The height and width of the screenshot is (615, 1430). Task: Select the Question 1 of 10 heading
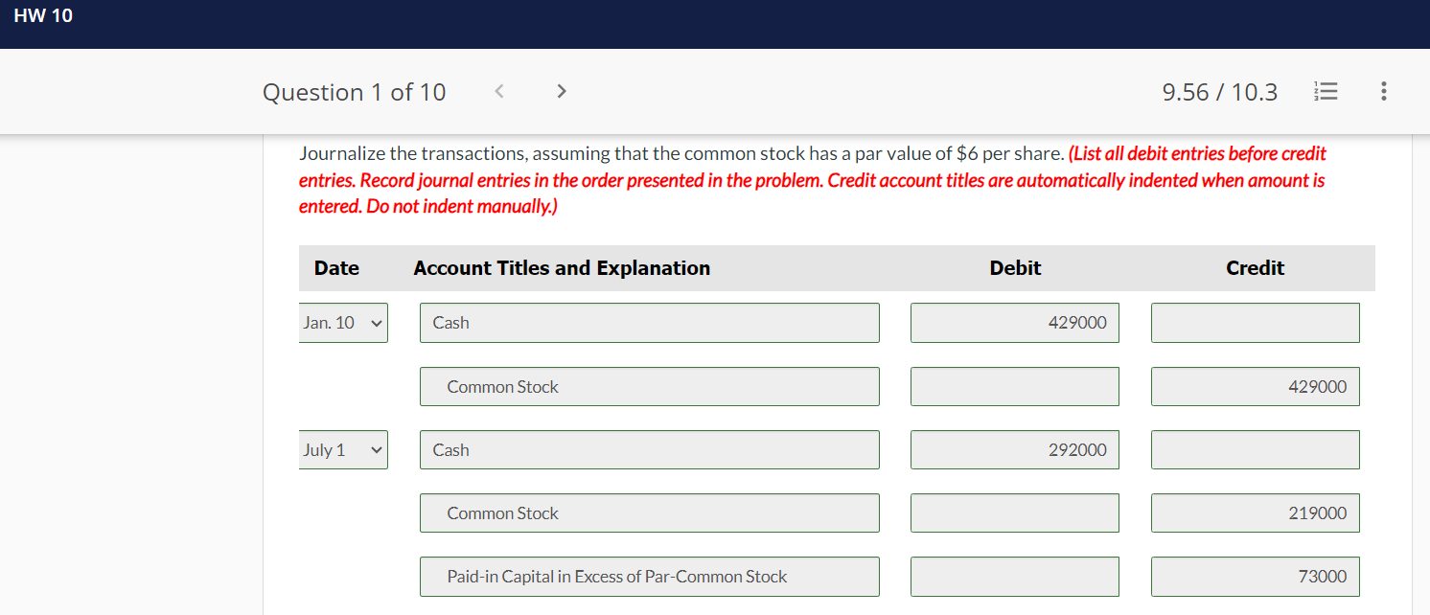(354, 91)
